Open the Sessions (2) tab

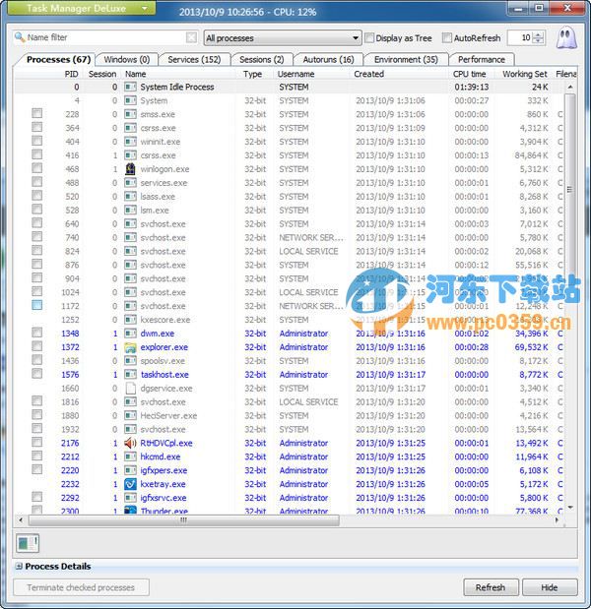pos(262,59)
